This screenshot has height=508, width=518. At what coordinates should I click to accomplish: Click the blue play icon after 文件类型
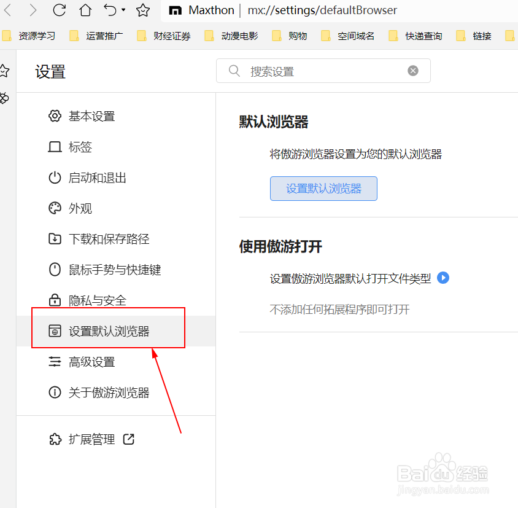(443, 278)
